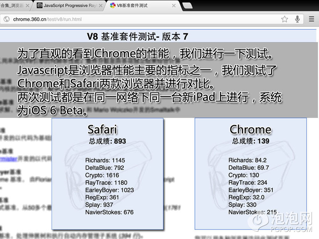
Task: Click the Chrome heading in results panel
Action: (x=250, y=129)
